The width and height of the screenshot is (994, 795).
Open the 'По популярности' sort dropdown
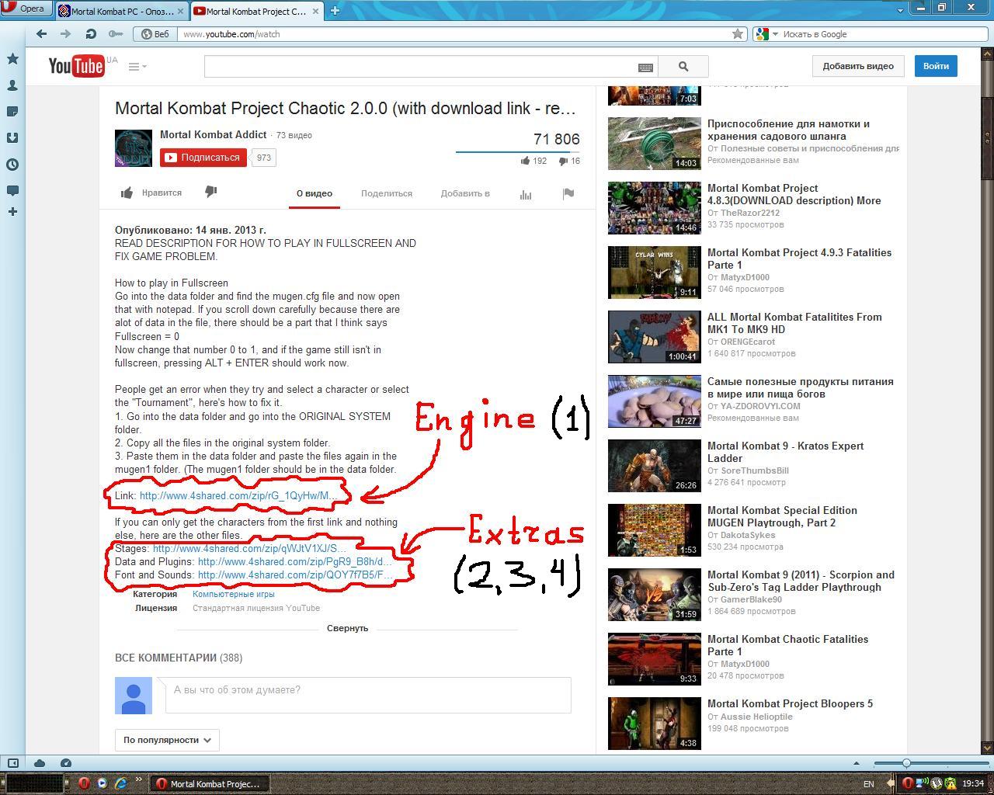coord(167,740)
